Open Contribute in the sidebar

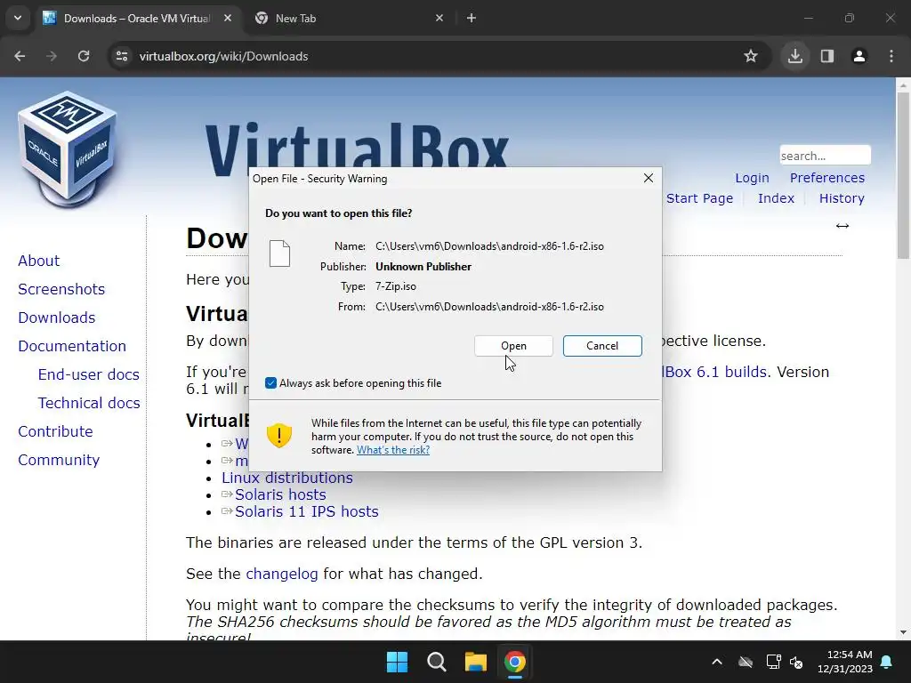coord(55,431)
